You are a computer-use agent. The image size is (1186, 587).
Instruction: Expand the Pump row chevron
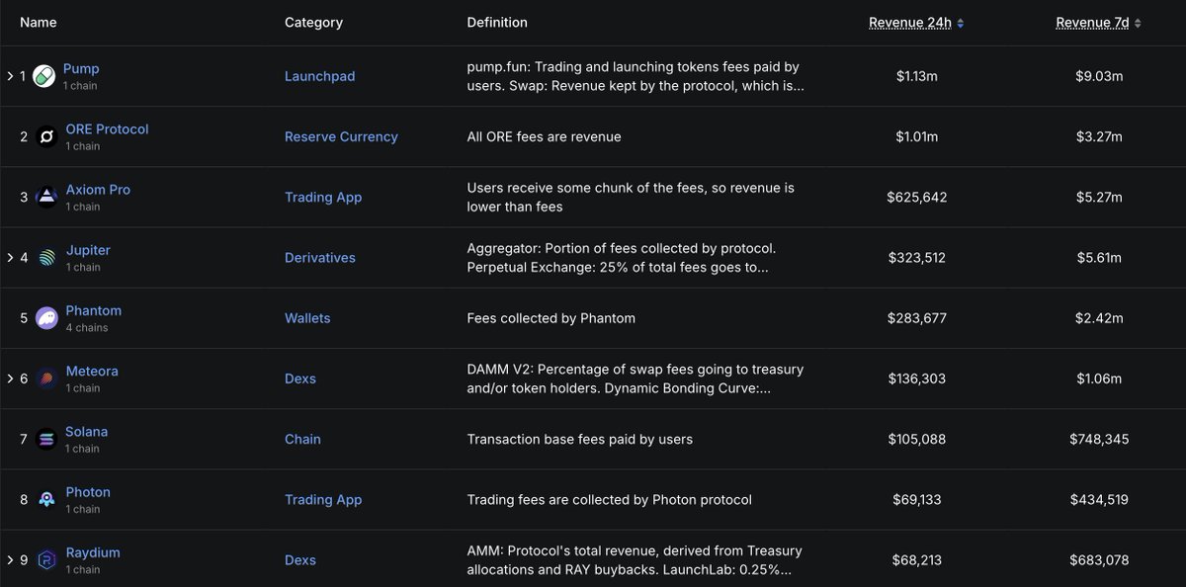[x=10, y=76]
